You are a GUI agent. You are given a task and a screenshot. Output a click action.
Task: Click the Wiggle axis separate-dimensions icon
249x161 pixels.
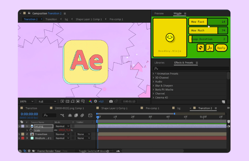[210, 48]
